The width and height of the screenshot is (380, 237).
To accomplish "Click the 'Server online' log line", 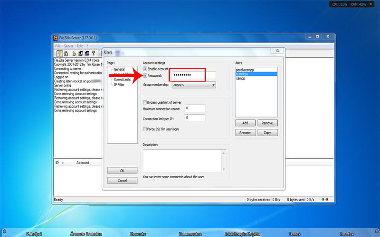I will point(63,85).
